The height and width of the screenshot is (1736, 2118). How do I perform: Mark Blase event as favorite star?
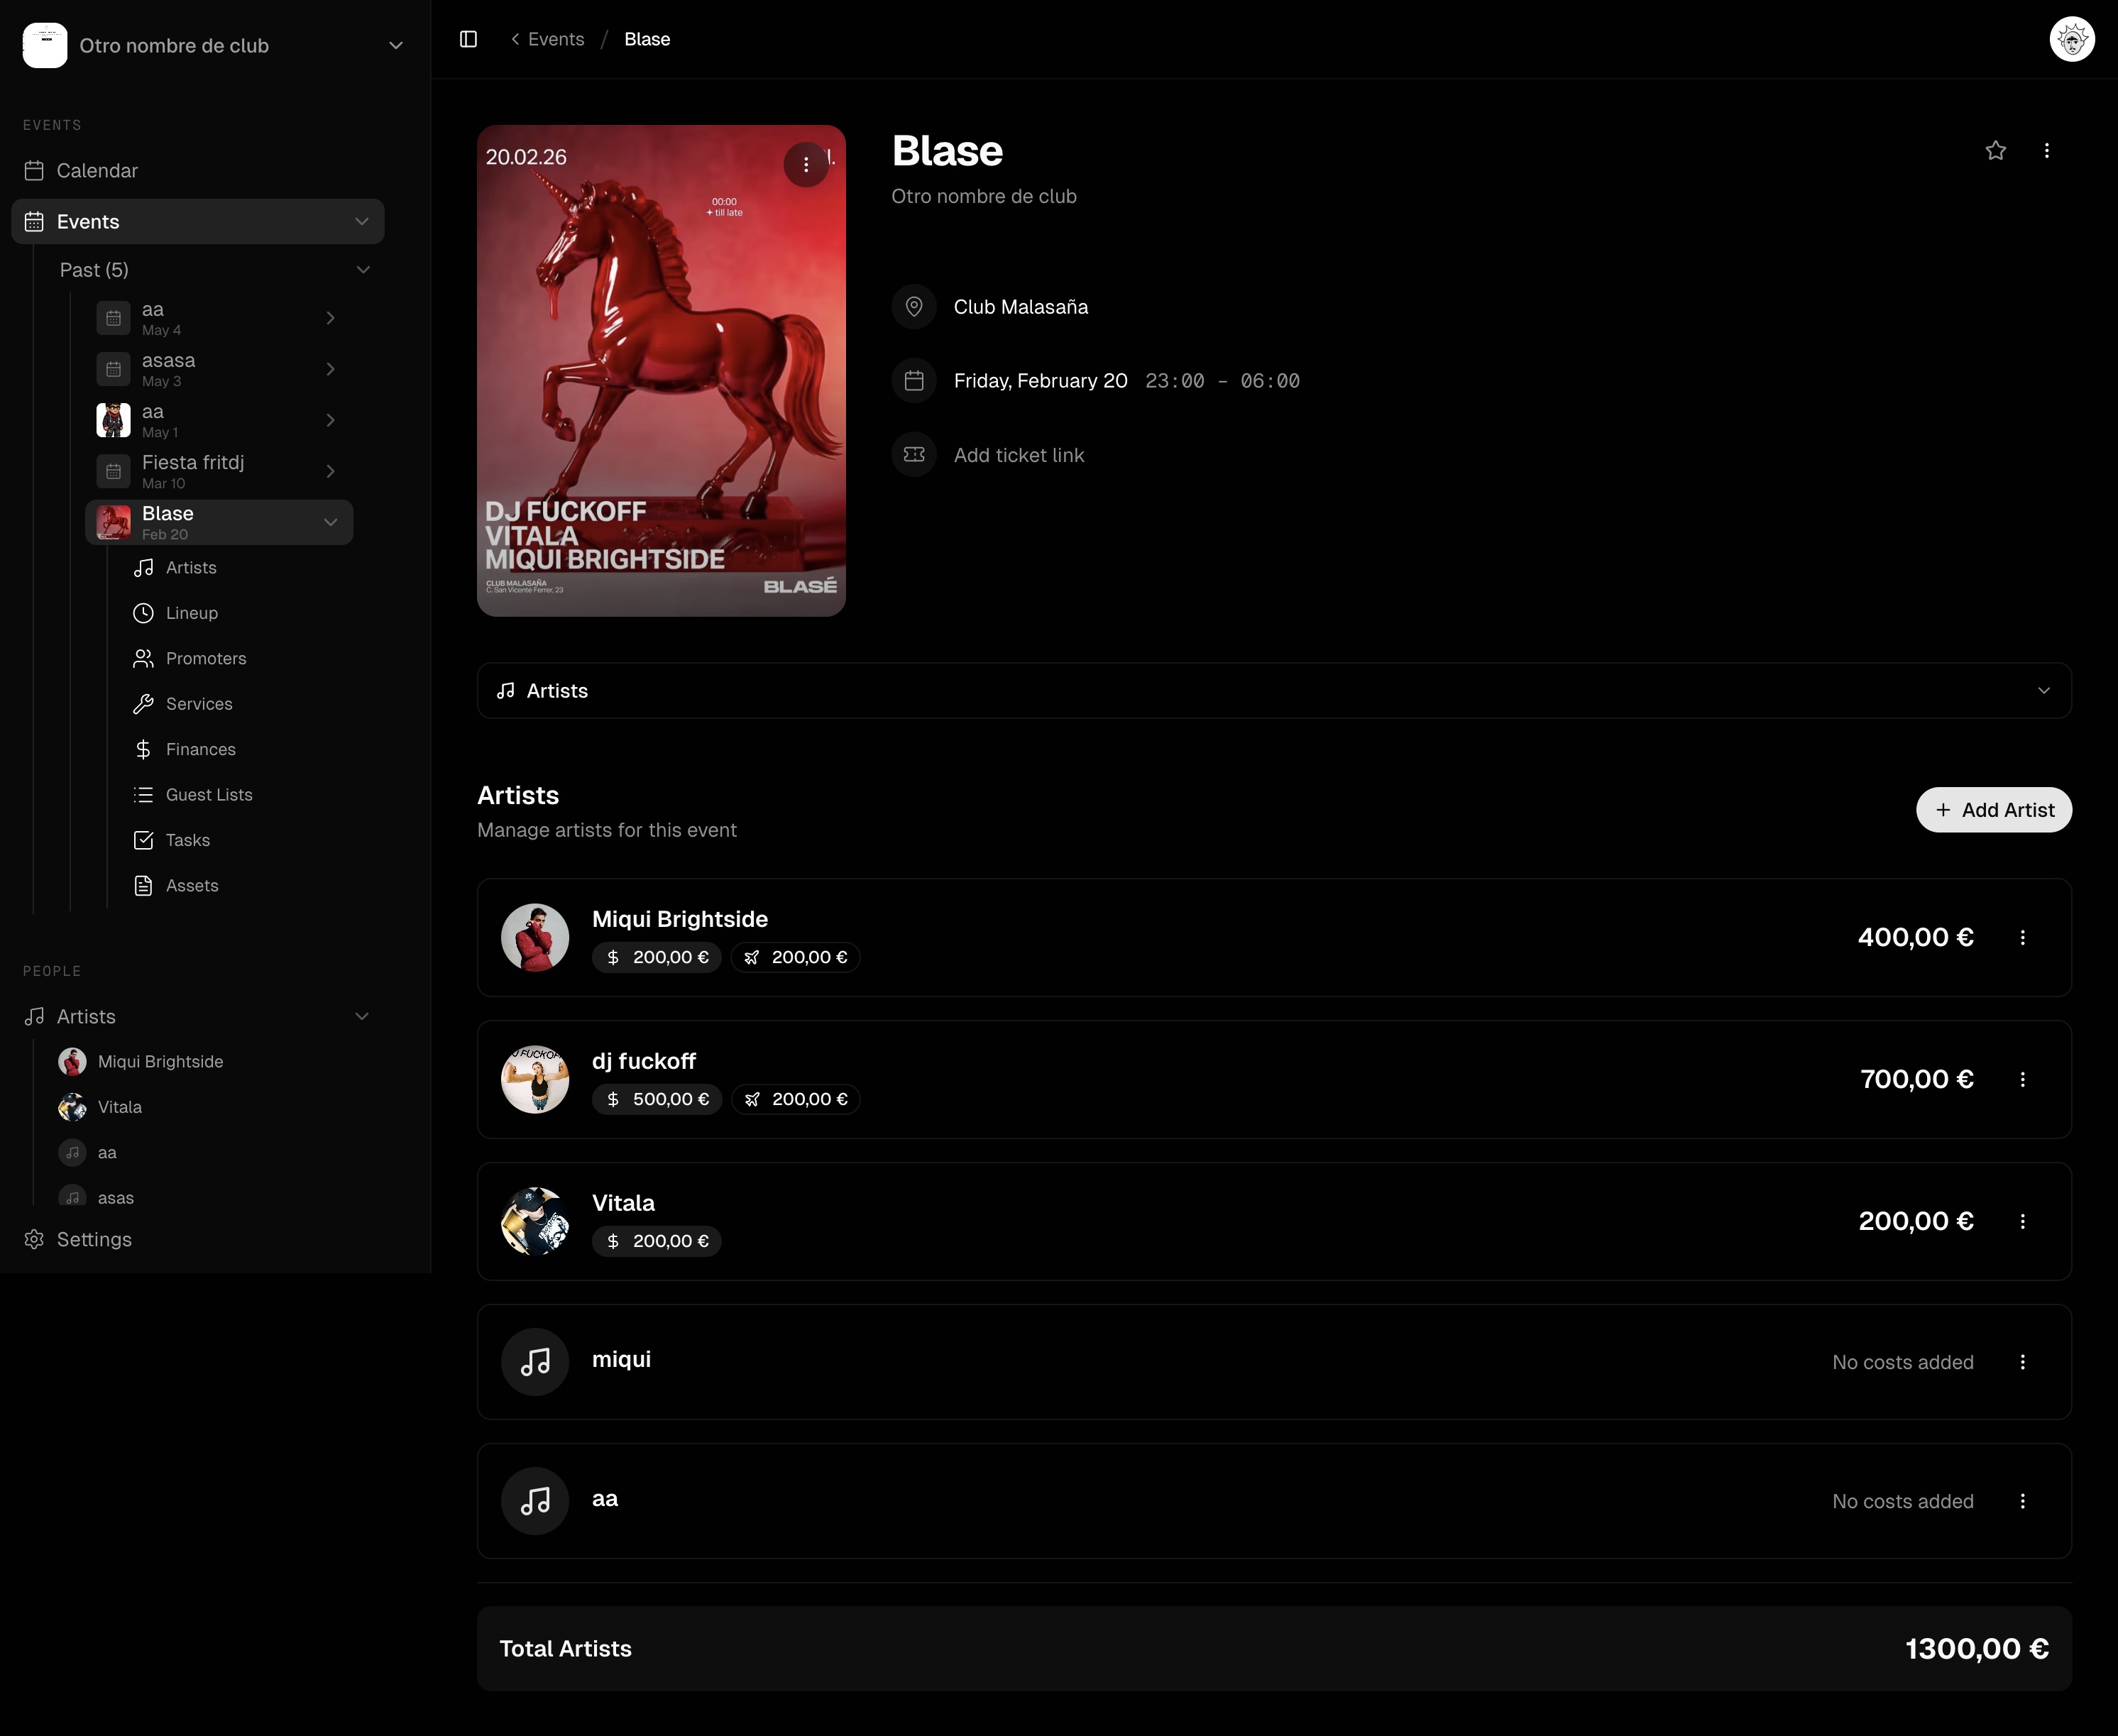1996,150
